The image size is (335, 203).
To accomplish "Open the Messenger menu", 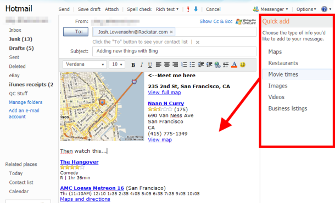I will [271, 9].
